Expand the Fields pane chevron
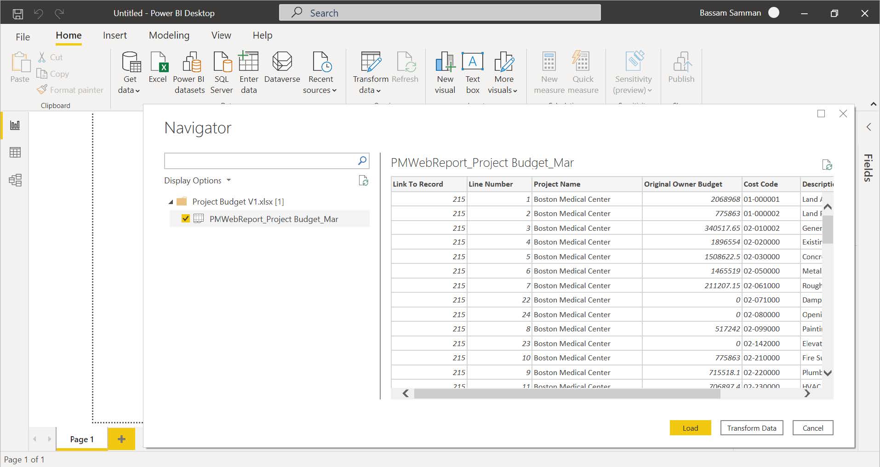 [x=869, y=127]
